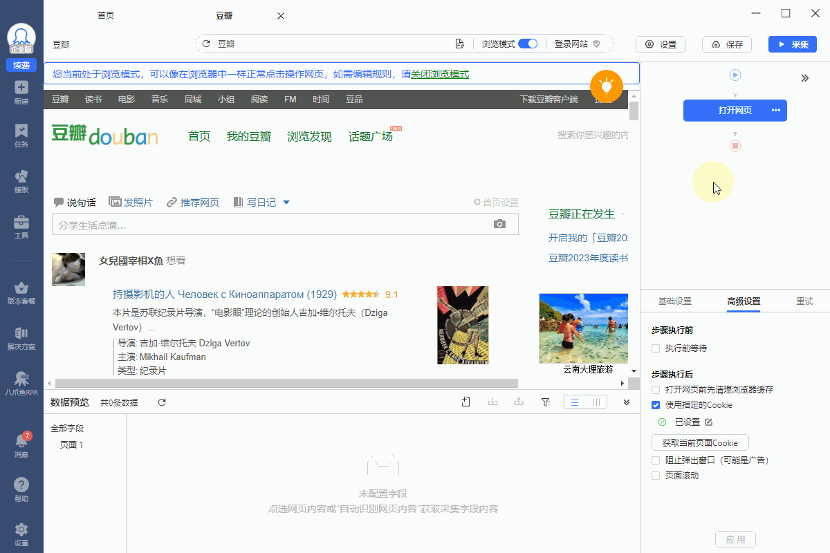Open 音乐 in the Douban top navigation
This screenshot has height=553, width=830.
[x=160, y=100]
